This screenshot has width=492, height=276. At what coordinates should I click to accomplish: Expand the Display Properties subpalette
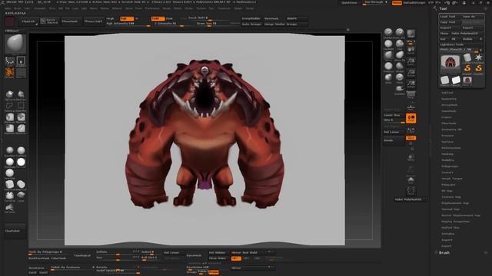(455, 222)
